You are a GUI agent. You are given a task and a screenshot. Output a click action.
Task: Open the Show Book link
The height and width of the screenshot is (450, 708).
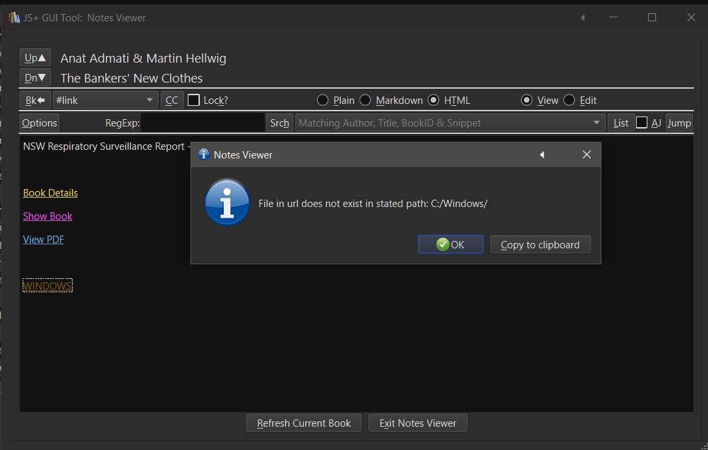47,216
